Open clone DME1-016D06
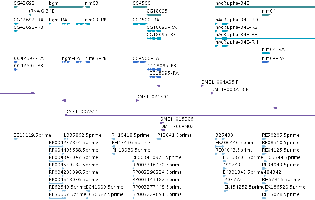This screenshot has height=200, width=315. coord(238,123)
